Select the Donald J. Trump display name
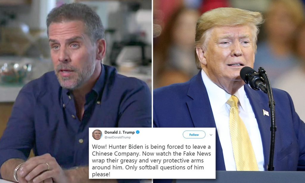 coord(119,132)
